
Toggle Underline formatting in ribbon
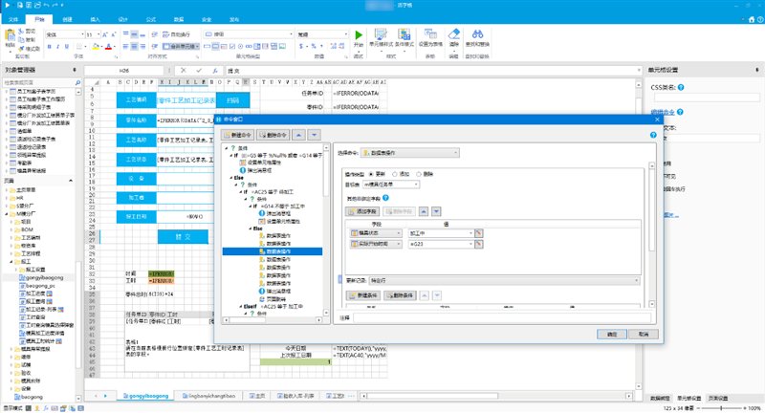click(67, 46)
